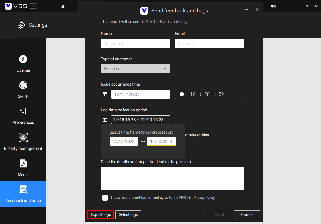Click the Select logs button
Viewport: 321px width, 224px height.
click(128, 215)
